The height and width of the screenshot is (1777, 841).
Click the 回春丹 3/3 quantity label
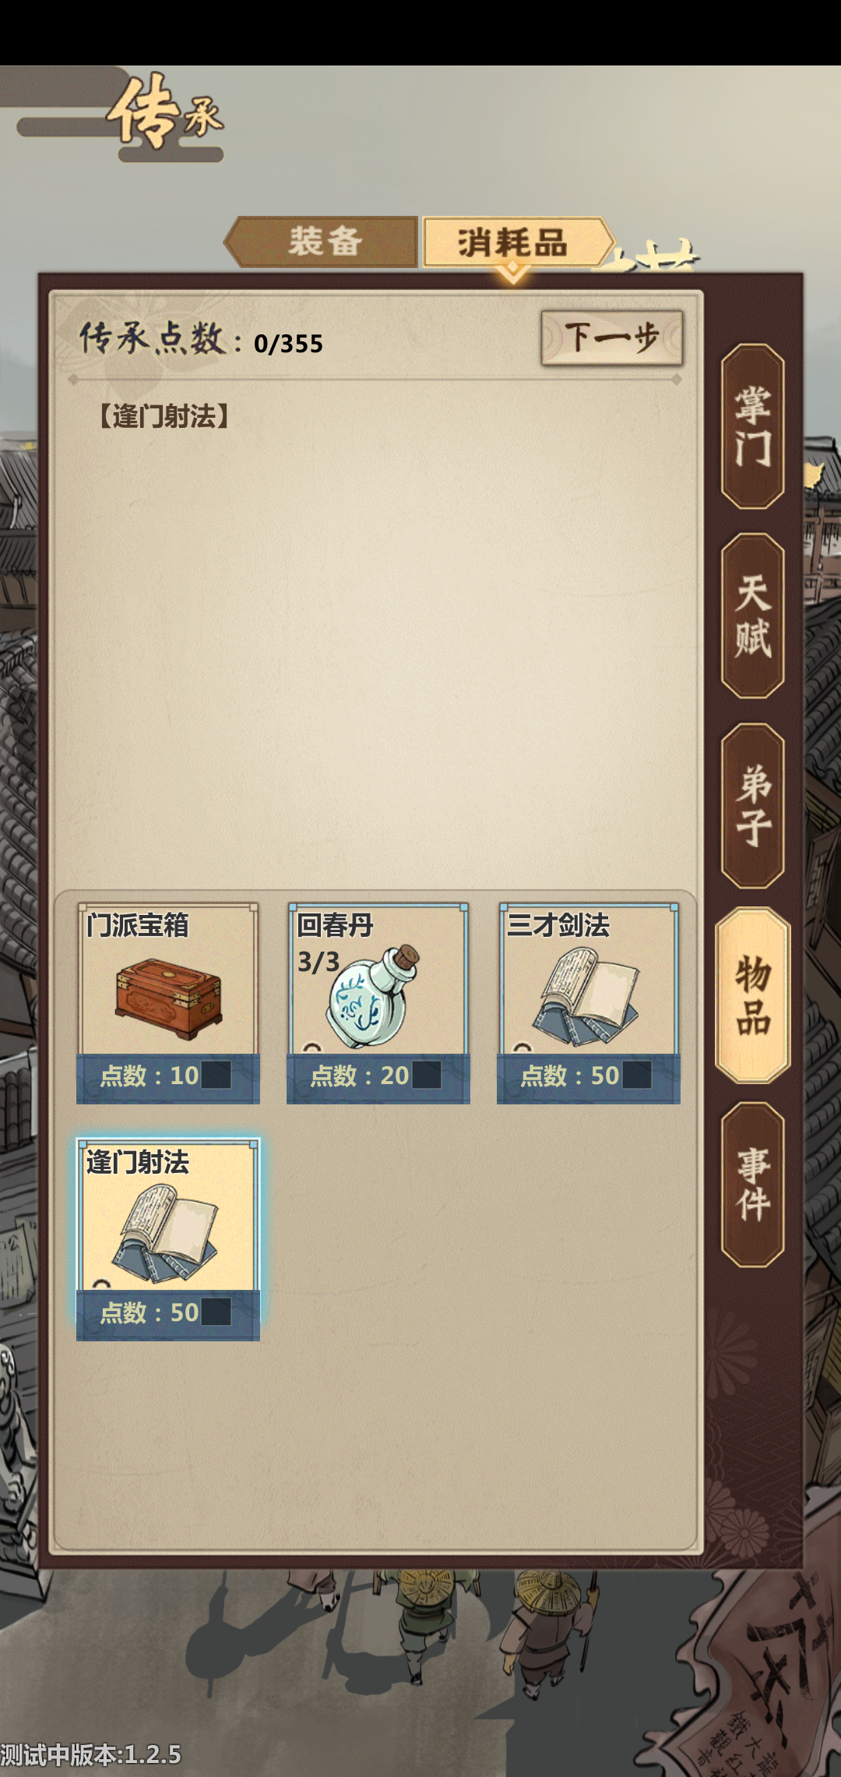click(x=318, y=962)
